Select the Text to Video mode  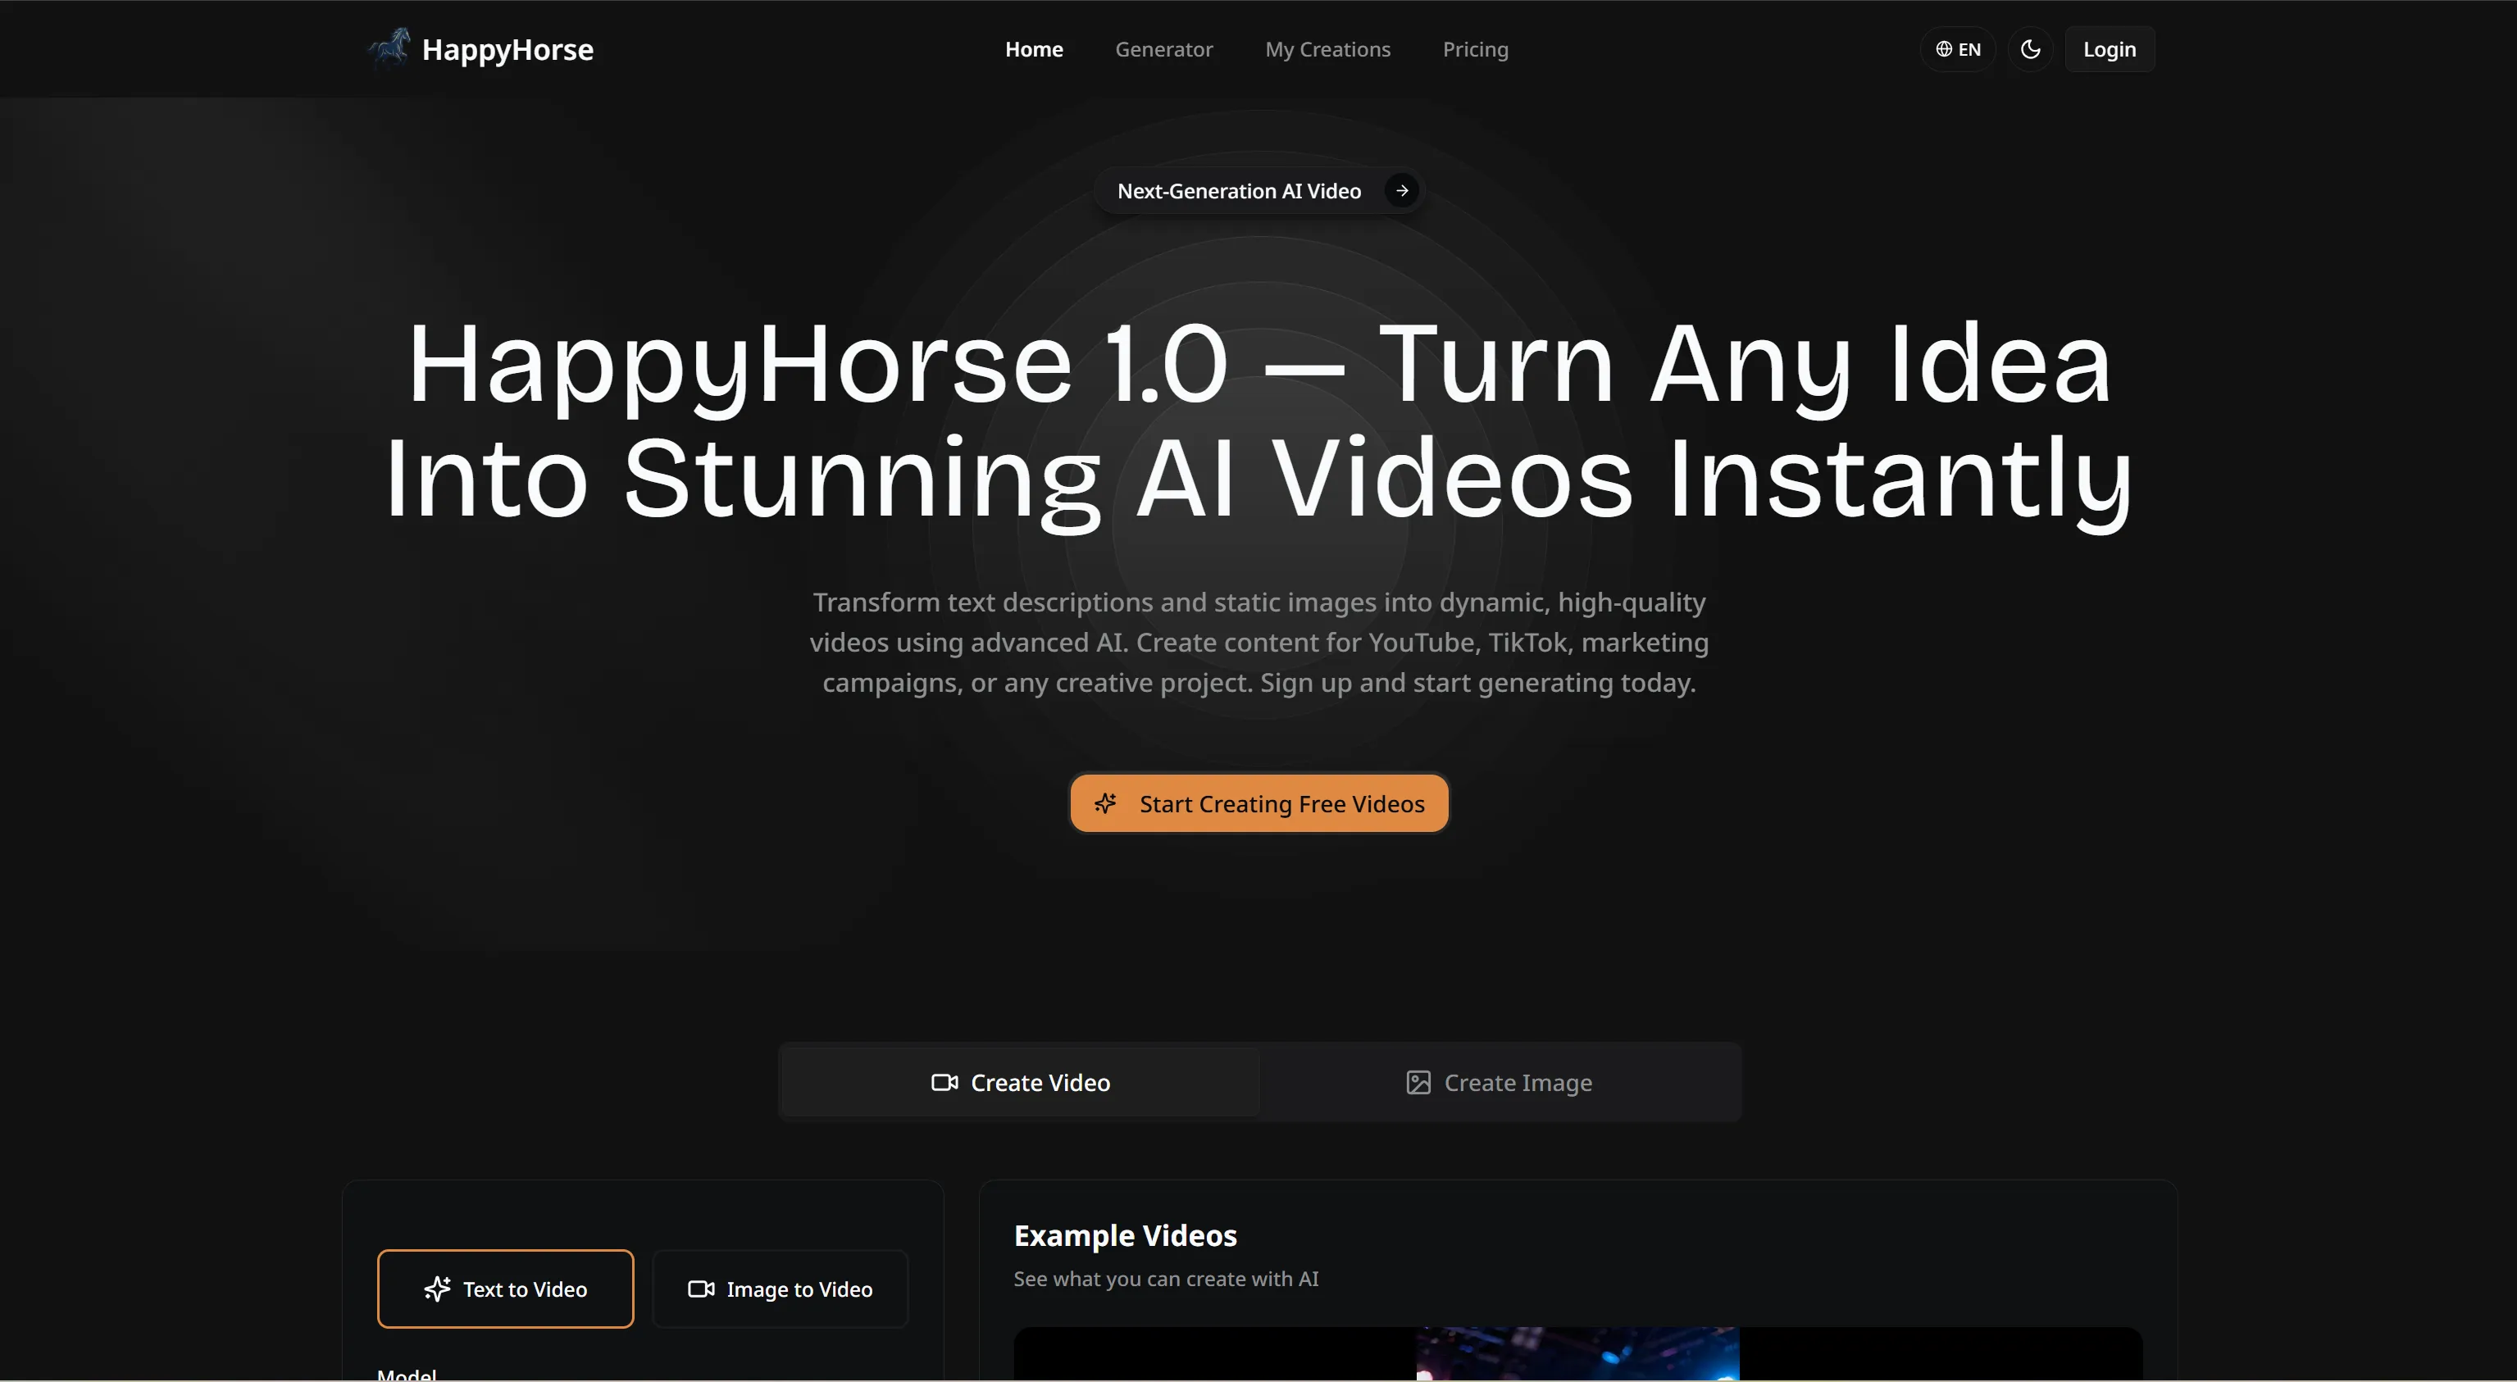pos(505,1289)
